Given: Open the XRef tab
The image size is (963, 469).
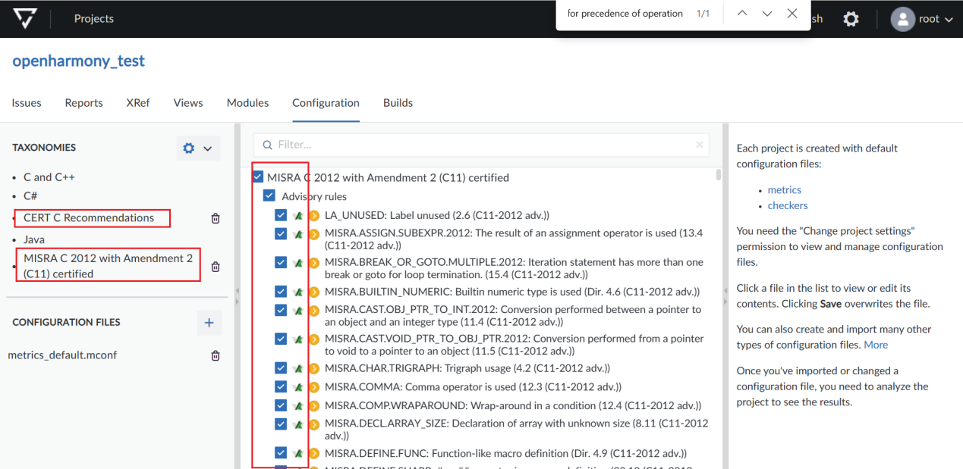Looking at the screenshot, I should tap(138, 103).
